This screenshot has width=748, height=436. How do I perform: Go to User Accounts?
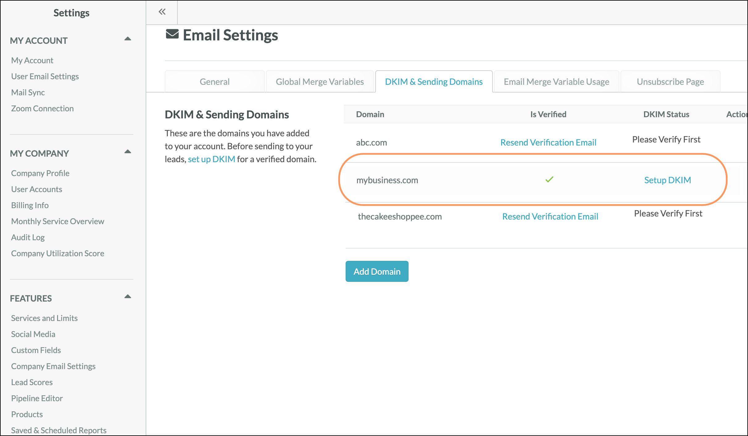pyautogui.click(x=37, y=189)
